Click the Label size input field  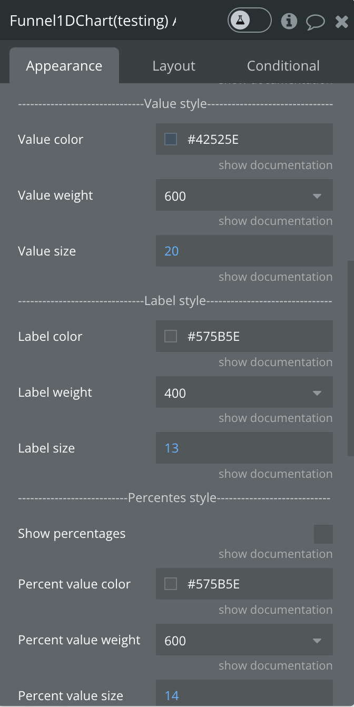(244, 448)
